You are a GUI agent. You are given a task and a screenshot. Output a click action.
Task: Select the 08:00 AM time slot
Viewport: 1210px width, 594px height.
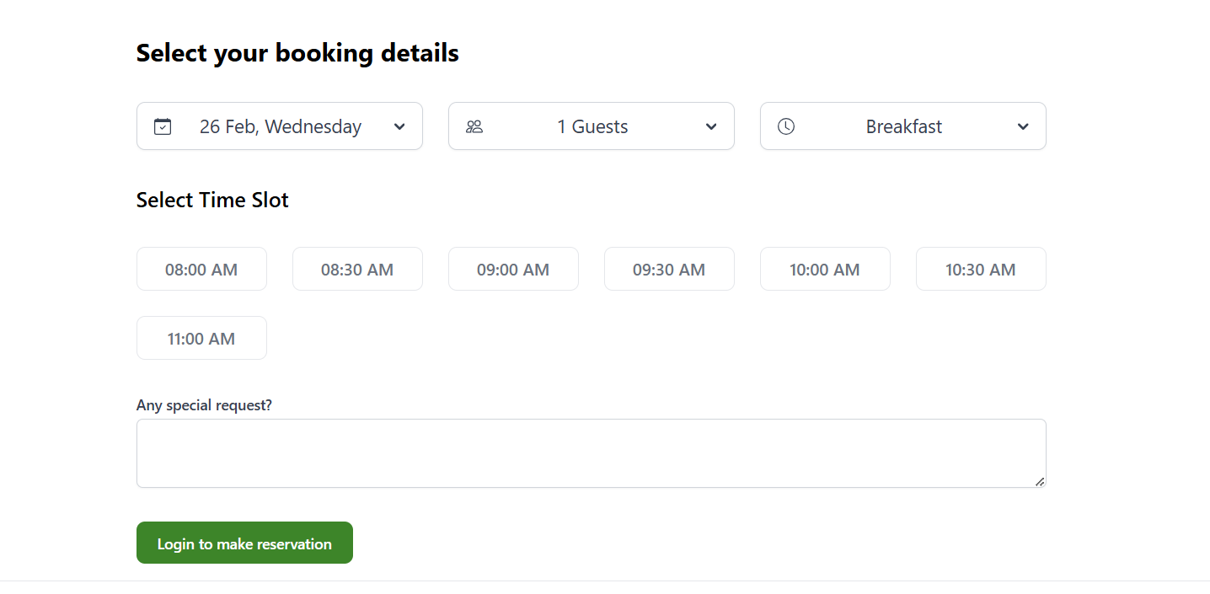pyautogui.click(x=201, y=270)
